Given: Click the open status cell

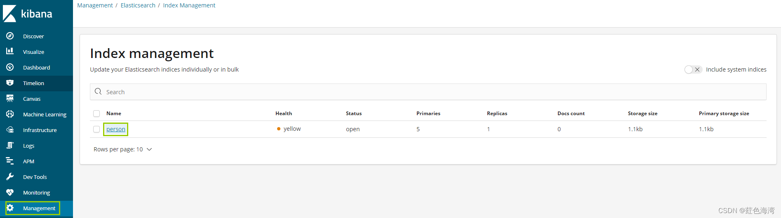Looking at the screenshot, I should [x=353, y=129].
